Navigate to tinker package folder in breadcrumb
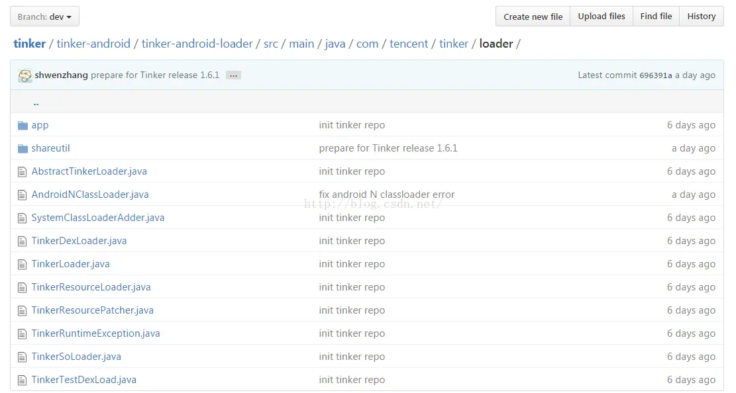The width and height of the screenshot is (736, 393). coord(453,44)
